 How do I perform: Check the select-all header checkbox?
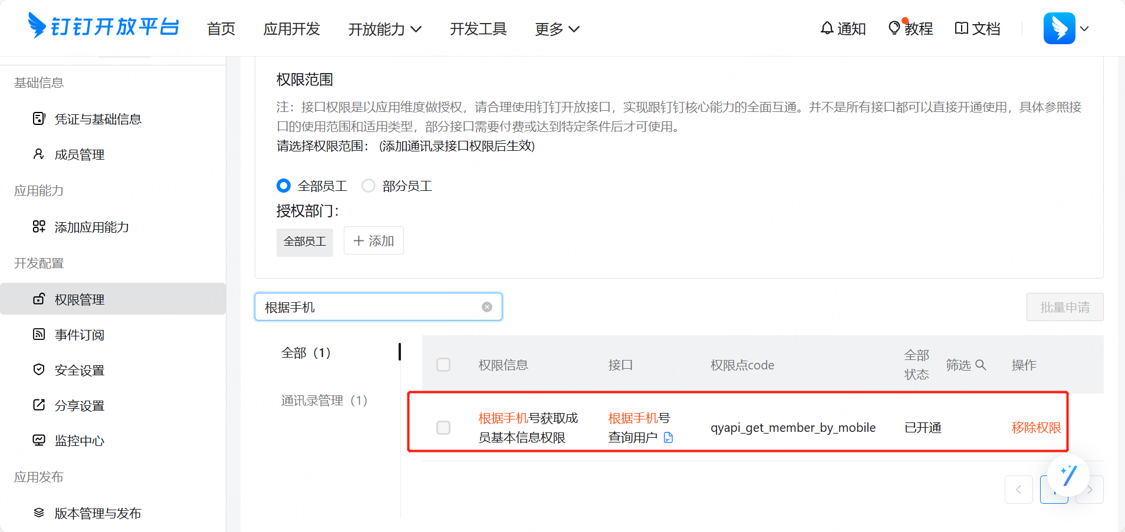[x=443, y=365]
